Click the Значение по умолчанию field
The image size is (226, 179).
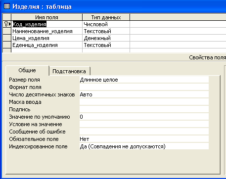(x=144, y=117)
